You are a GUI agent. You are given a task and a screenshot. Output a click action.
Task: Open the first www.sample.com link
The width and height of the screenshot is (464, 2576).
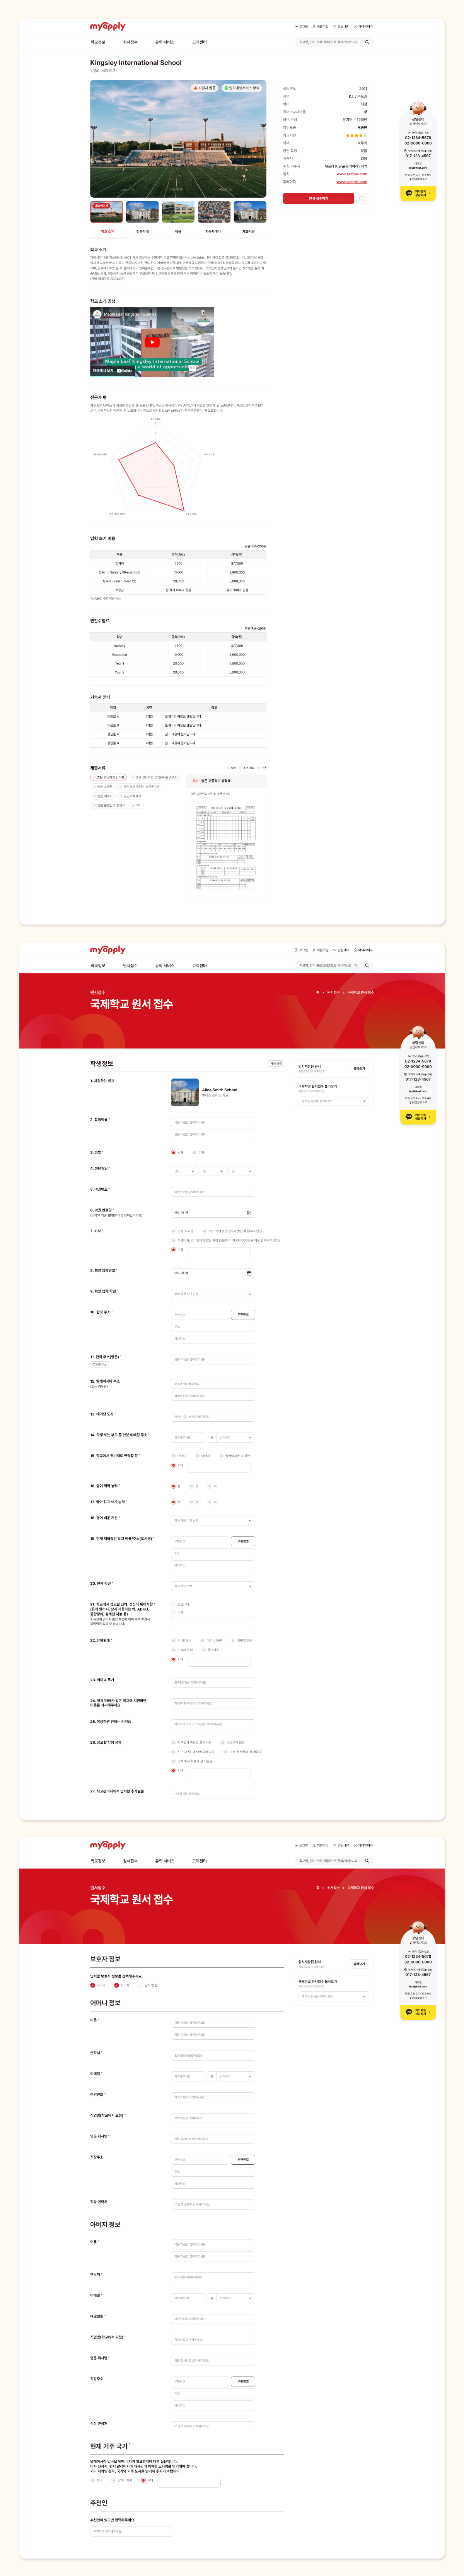pyautogui.click(x=352, y=174)
